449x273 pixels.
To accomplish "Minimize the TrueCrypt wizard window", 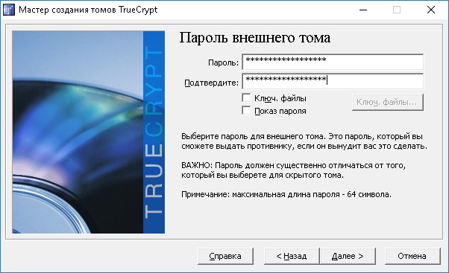I will point(363,10).
